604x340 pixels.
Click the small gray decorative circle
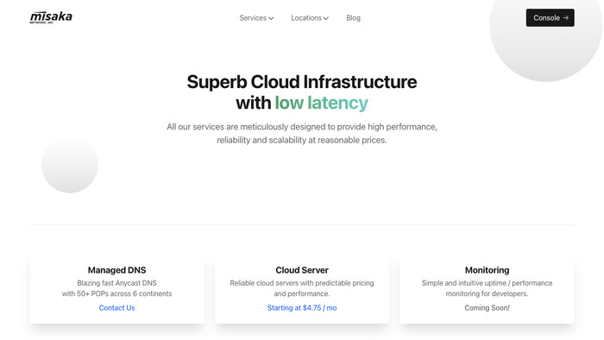[70, 165]
